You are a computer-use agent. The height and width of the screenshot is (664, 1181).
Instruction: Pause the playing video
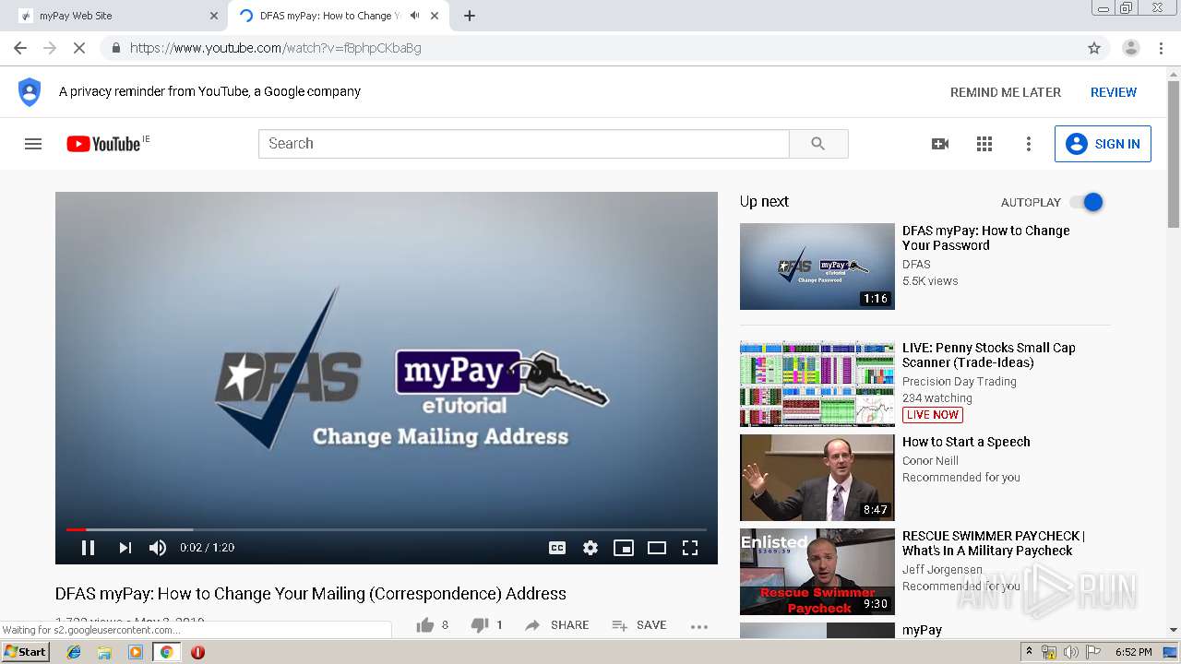[88, 548]
